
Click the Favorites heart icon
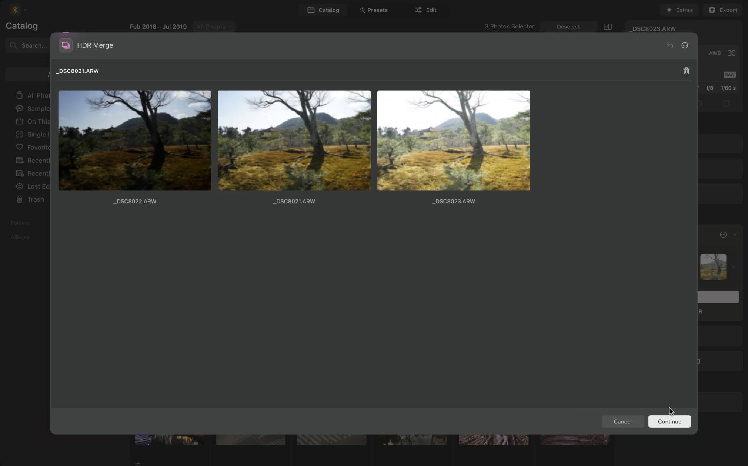click(x=19, y=147)
